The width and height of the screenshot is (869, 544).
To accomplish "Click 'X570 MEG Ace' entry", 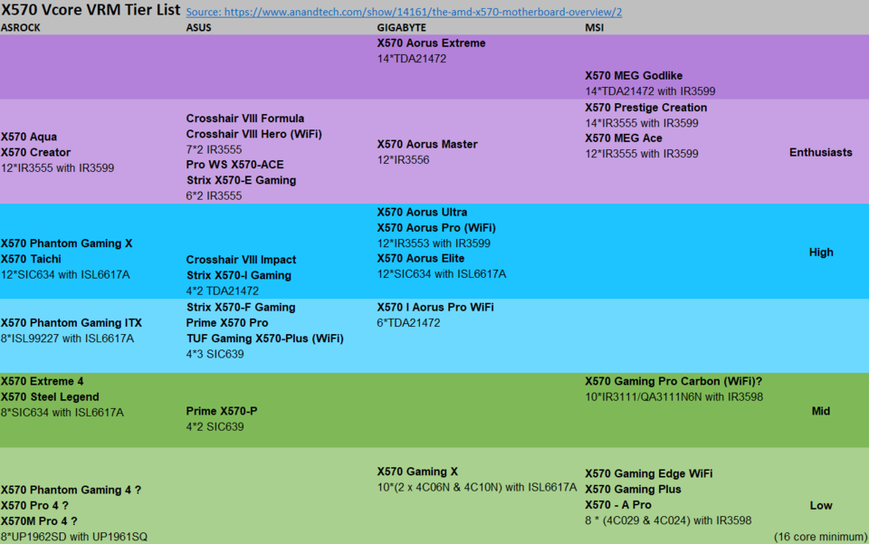I will point(624,138).
